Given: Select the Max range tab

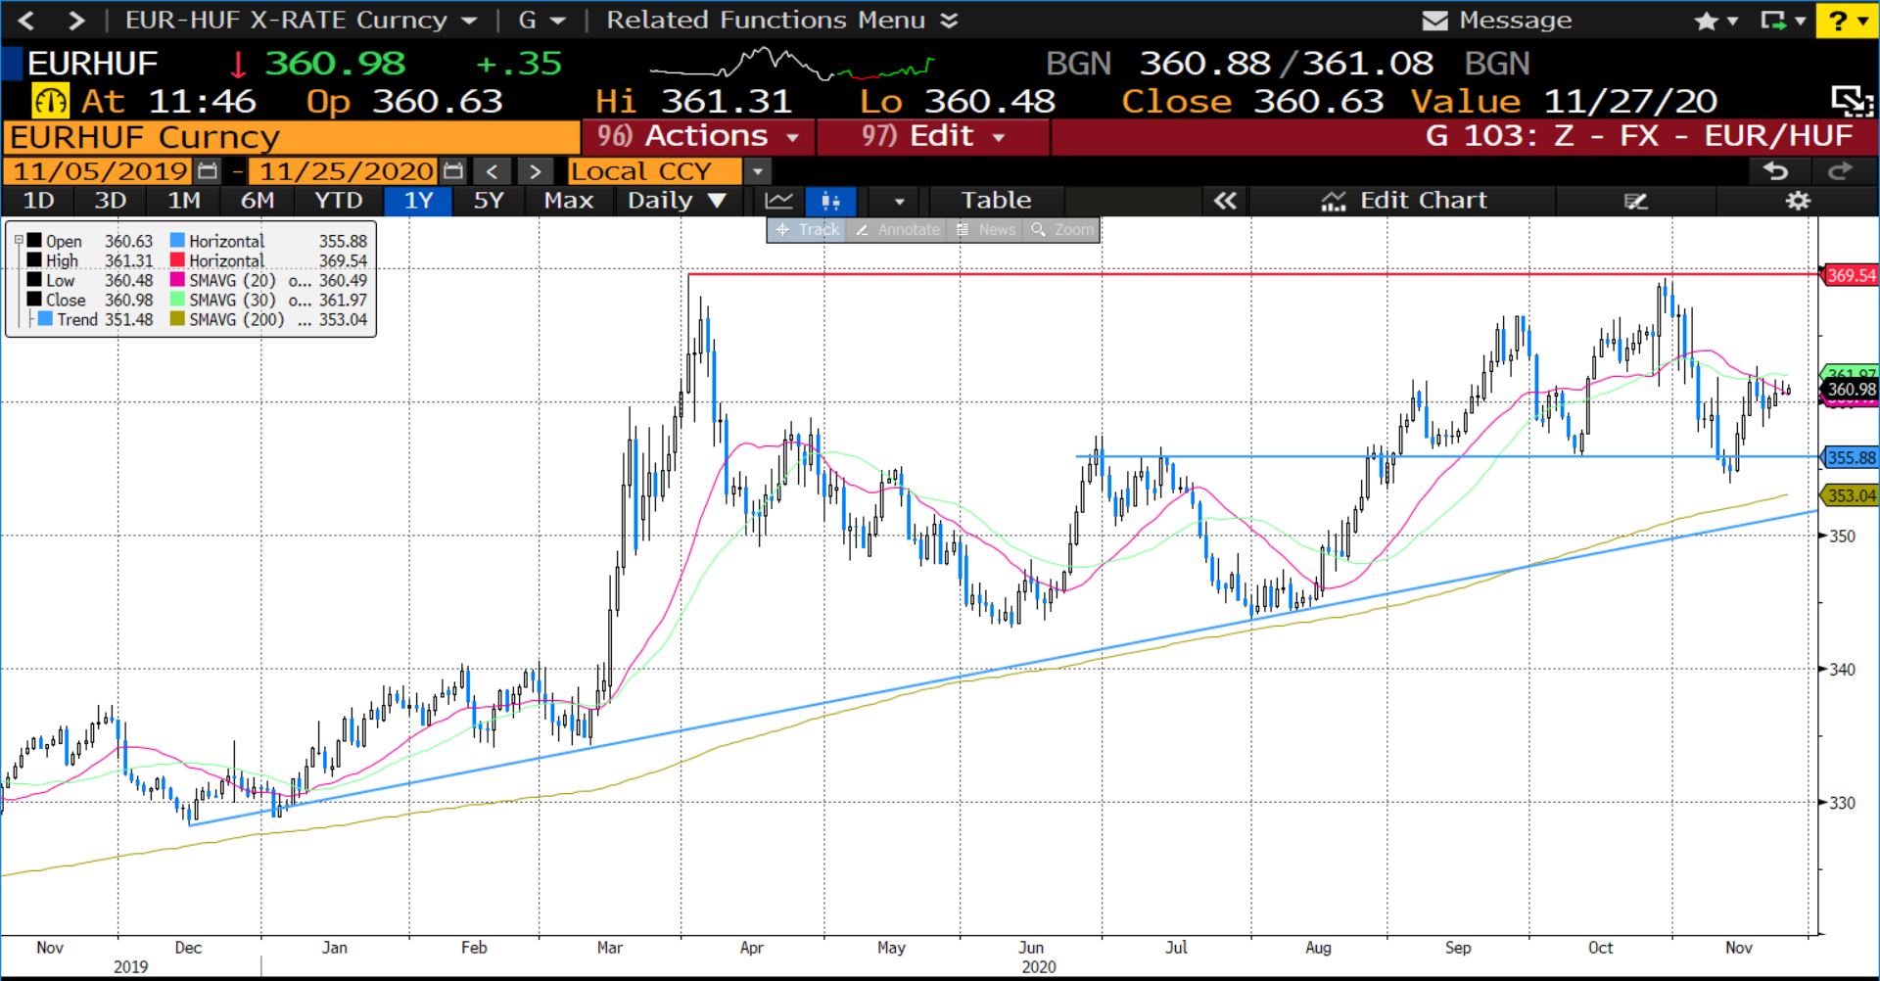Looking at the screenshot, I should tap(568, 201).
